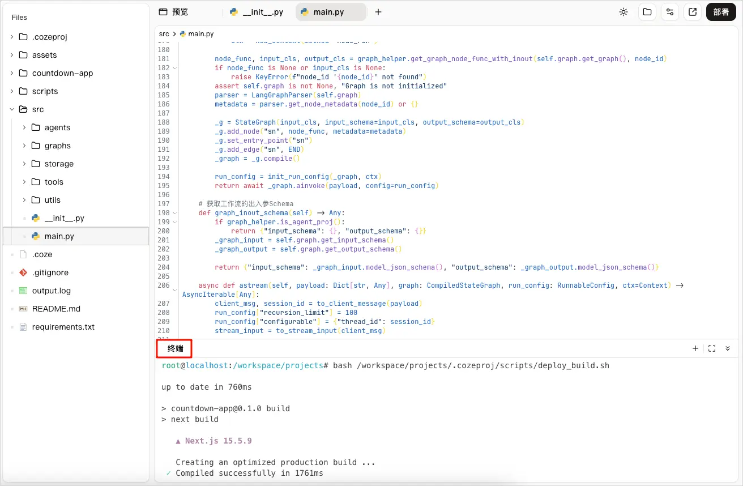Click the 部署 deploy button
Image resolution: width=743 pixels, height=486 pixels.
click(721, 12)
